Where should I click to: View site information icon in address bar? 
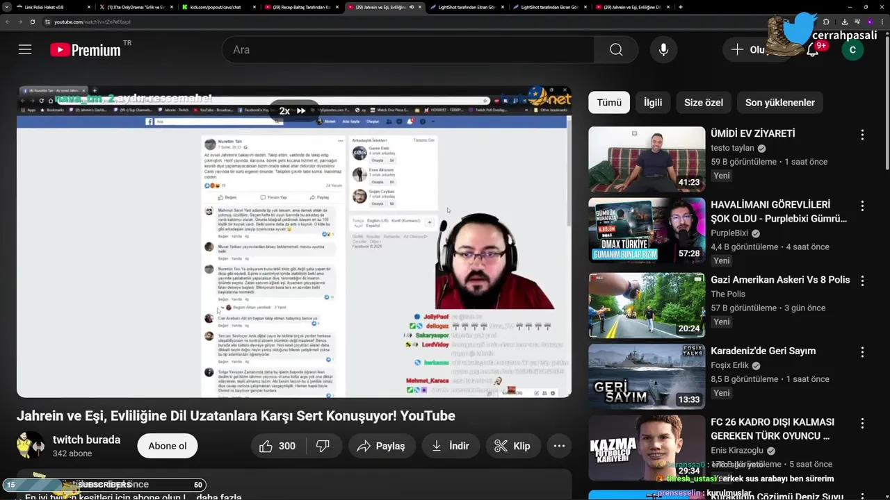pos(48,22)
